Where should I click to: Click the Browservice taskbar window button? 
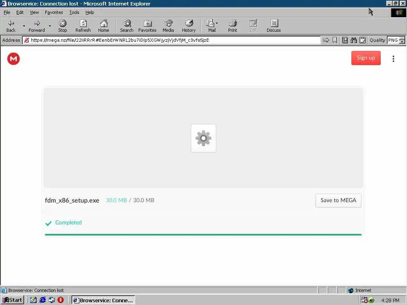pyautogui.click(x=103, y=300)
